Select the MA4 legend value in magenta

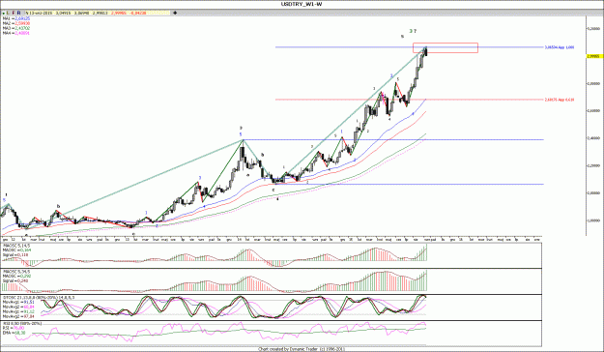(22, 33)
